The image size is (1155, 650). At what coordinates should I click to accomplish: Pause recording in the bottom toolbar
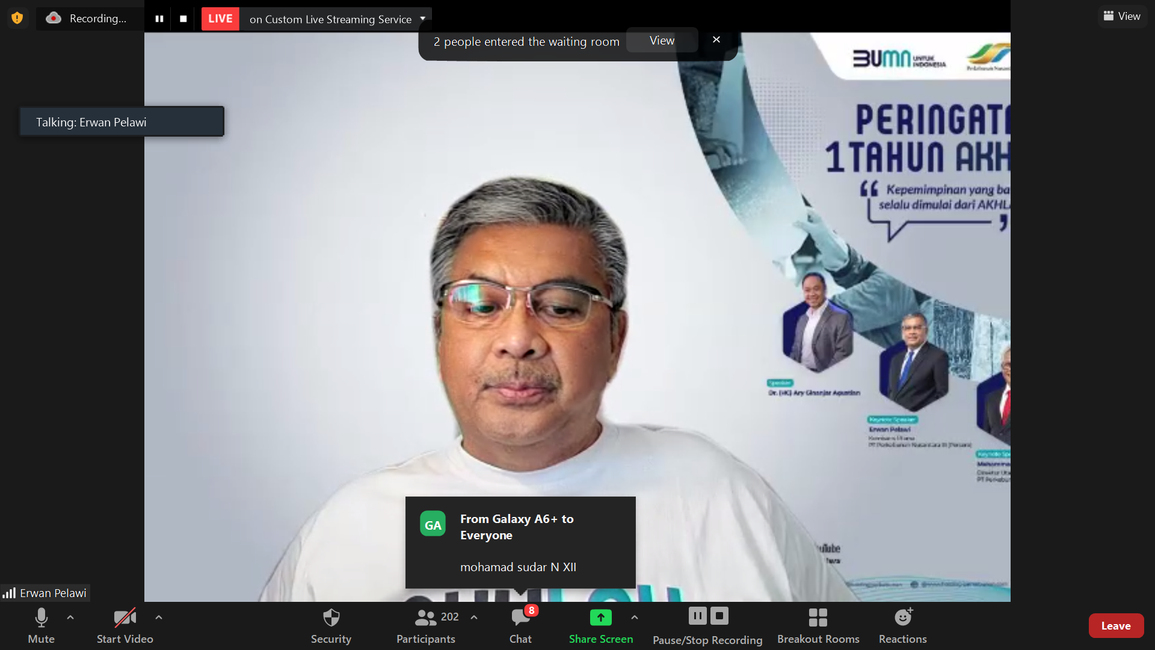[697, 616]
